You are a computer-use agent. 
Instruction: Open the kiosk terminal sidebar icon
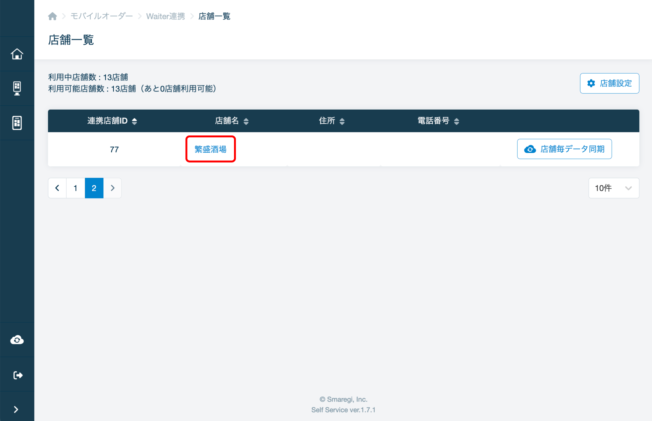[x=17, y=88]
